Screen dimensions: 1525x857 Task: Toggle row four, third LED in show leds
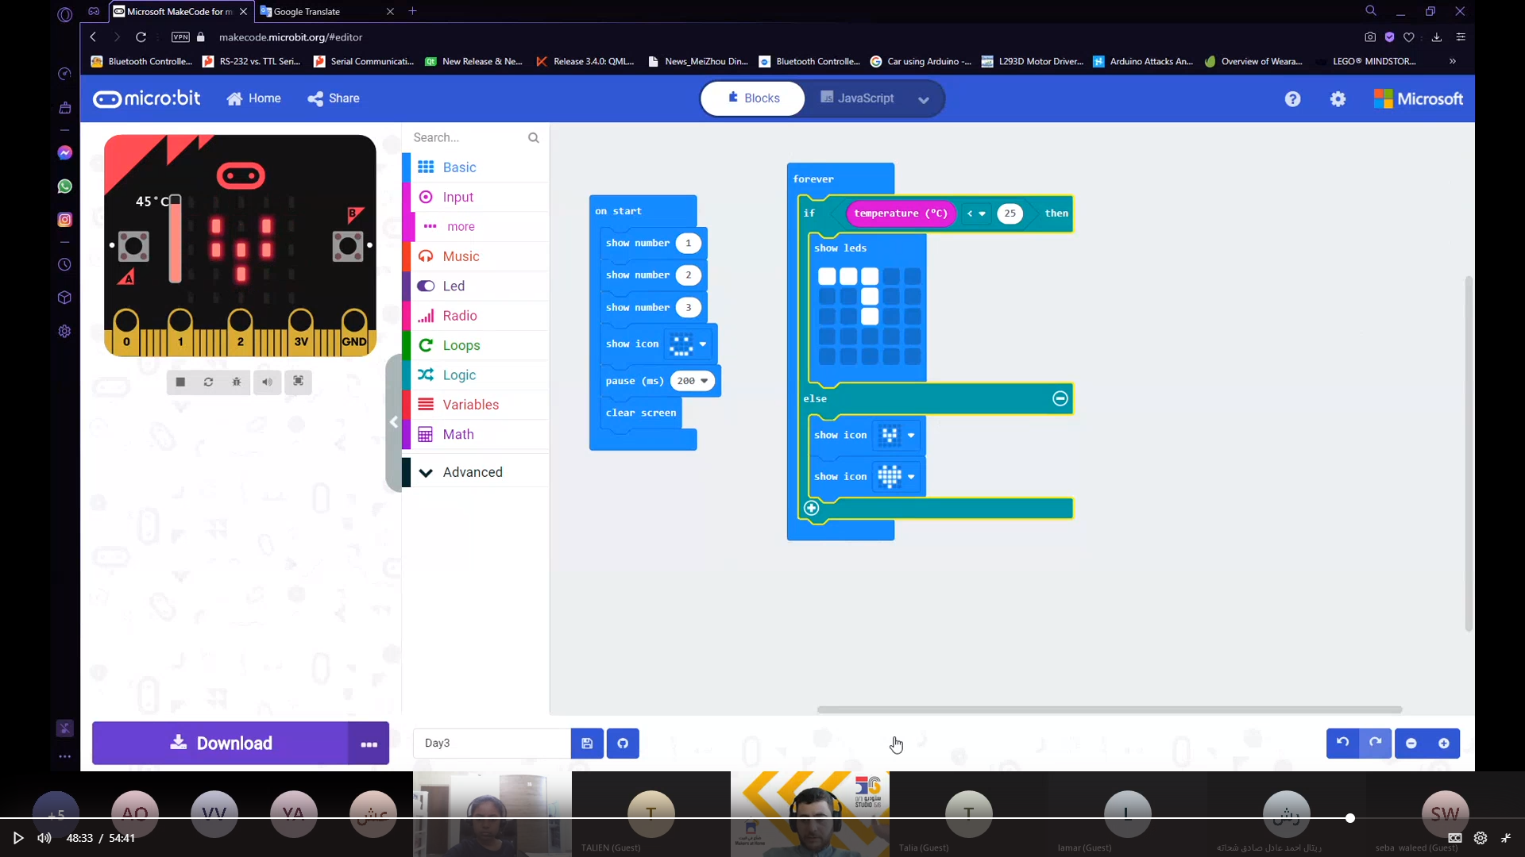pyautogui.click(x=870, y=337)
